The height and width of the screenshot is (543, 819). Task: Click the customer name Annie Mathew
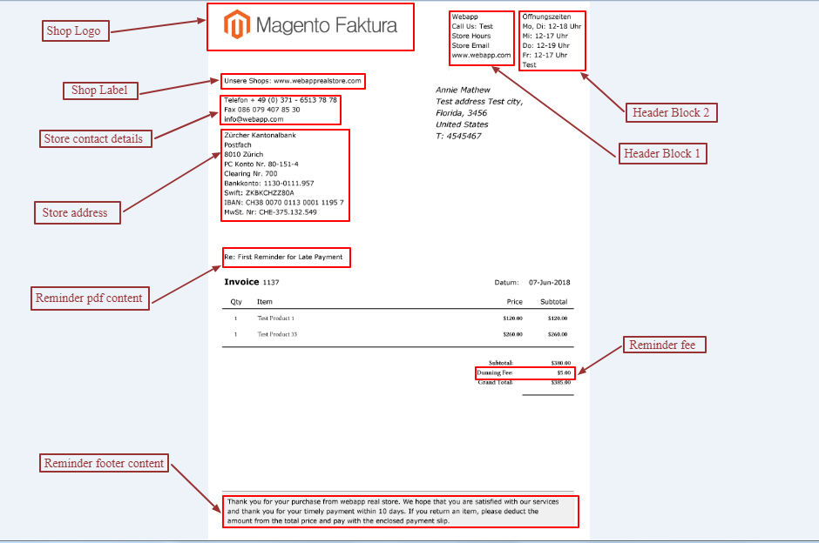click(x=463, y=90)
